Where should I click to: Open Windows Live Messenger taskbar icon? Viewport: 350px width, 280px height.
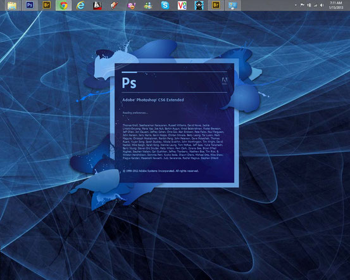[x=148, y=5]
